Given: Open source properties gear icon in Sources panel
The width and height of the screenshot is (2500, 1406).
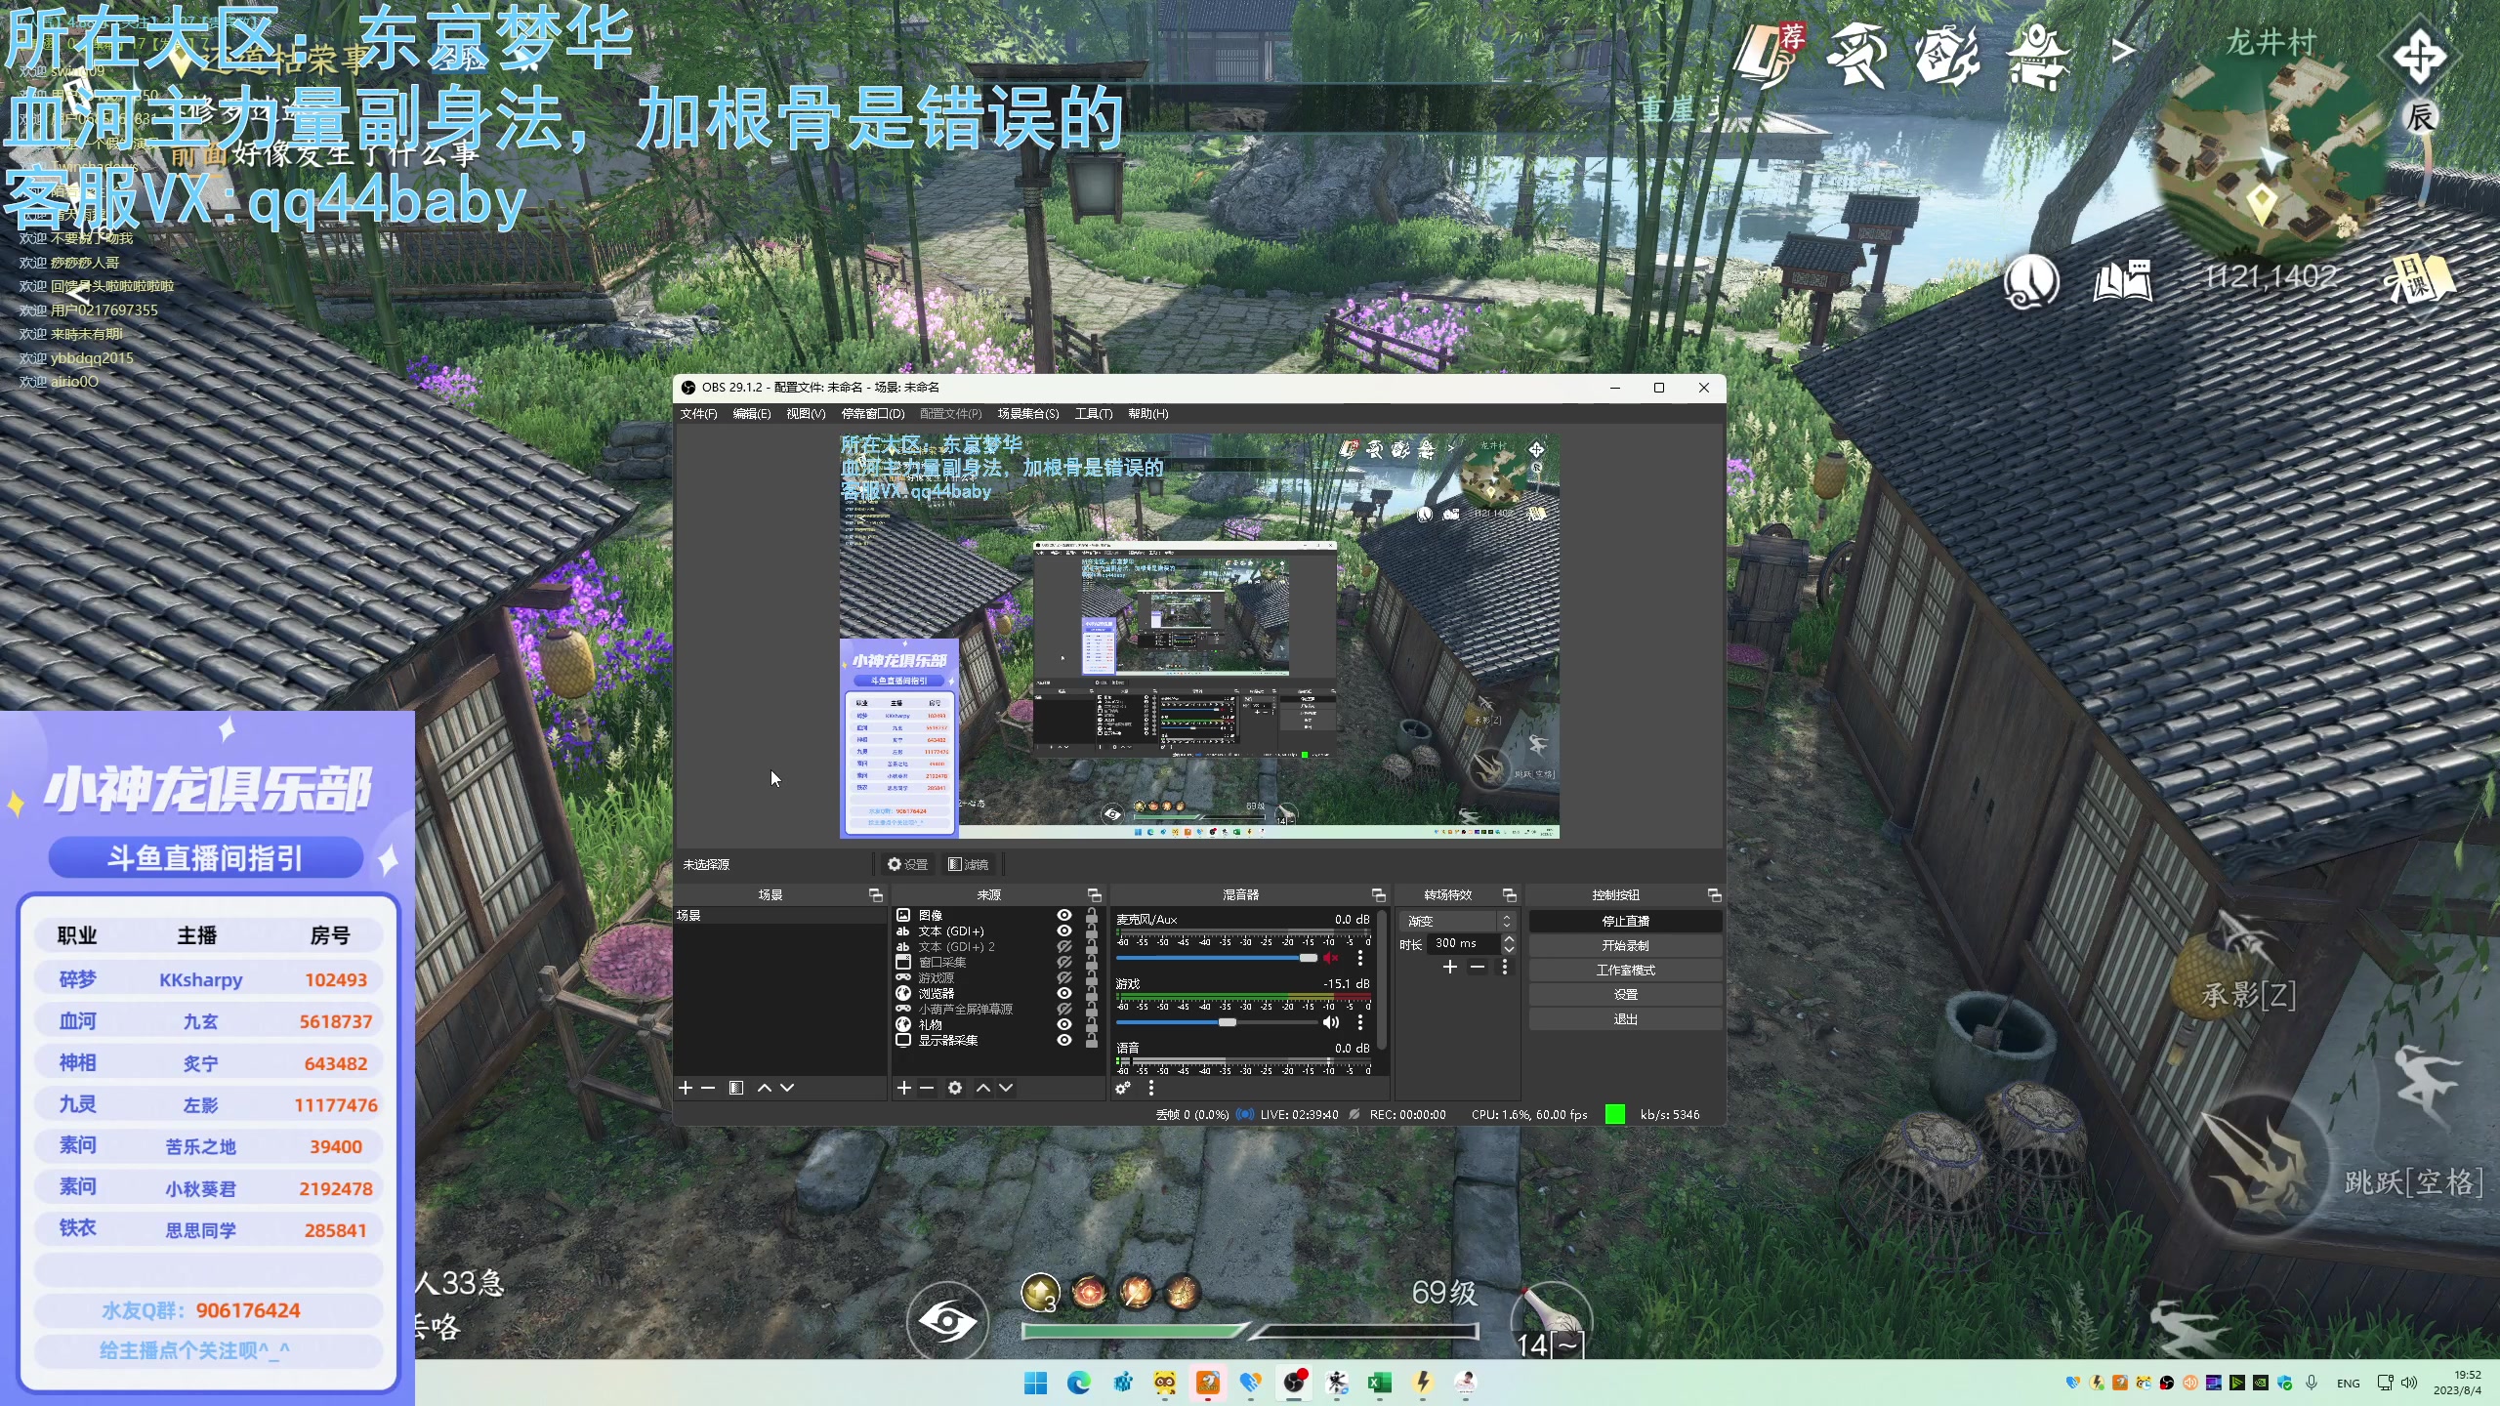Looking at the screenshot, I should click(x=955, y=1088).
